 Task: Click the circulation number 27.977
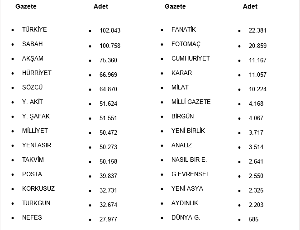[x=108, y=220]
